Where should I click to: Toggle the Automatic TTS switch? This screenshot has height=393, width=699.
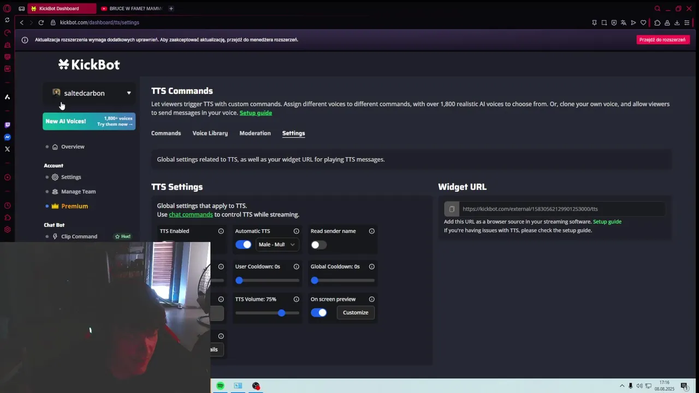click(244, 245)
